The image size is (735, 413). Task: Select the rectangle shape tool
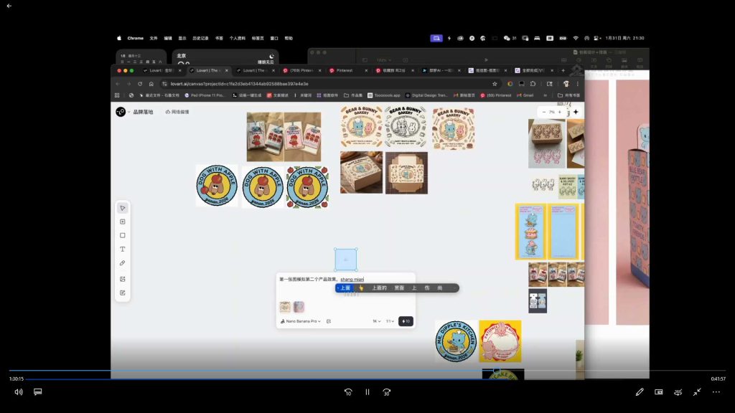[x=122, y=235]
